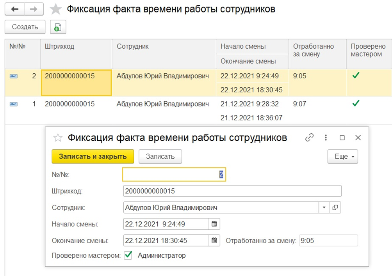Image resolution: width=392 pixels, height=276 pixels.
Task: Add main list to favorites star
Action: pyautogui.click(x=56, y=9)
